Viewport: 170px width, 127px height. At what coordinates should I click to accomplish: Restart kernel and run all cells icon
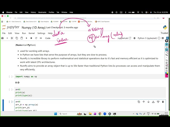tap(41, 38)
